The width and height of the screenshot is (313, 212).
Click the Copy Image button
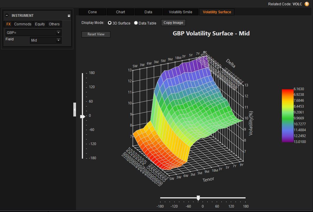(x=173, y=23)
